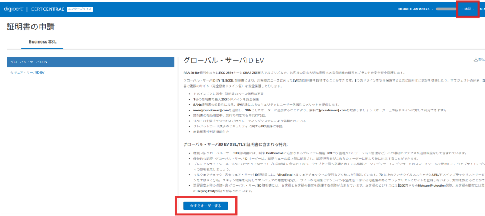The image size is (485, 216).
Task: Click the 証明書の申請 page heading
Action: 31,27
